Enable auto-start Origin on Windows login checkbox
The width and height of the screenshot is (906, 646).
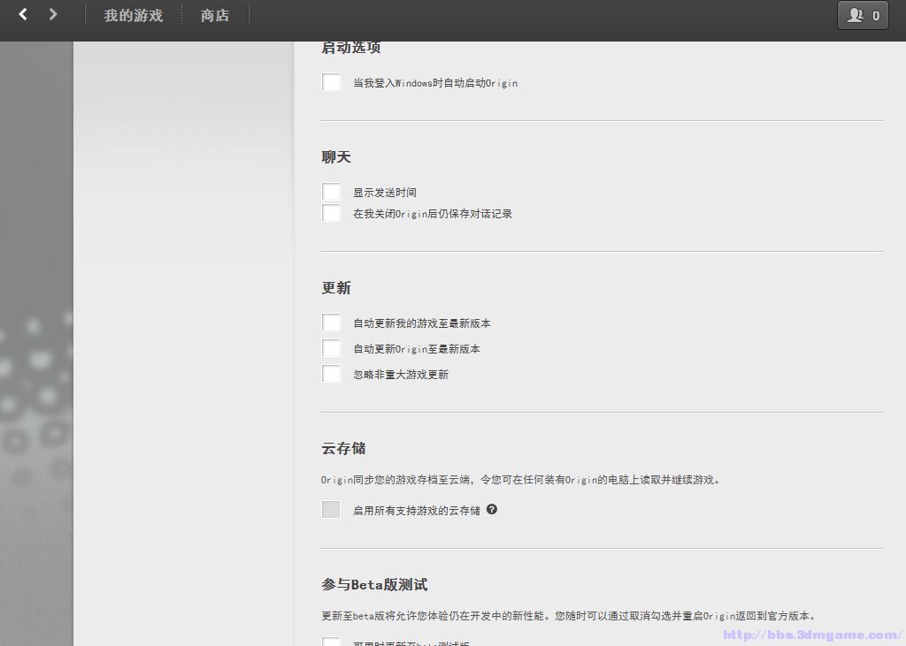pos(331,82)
